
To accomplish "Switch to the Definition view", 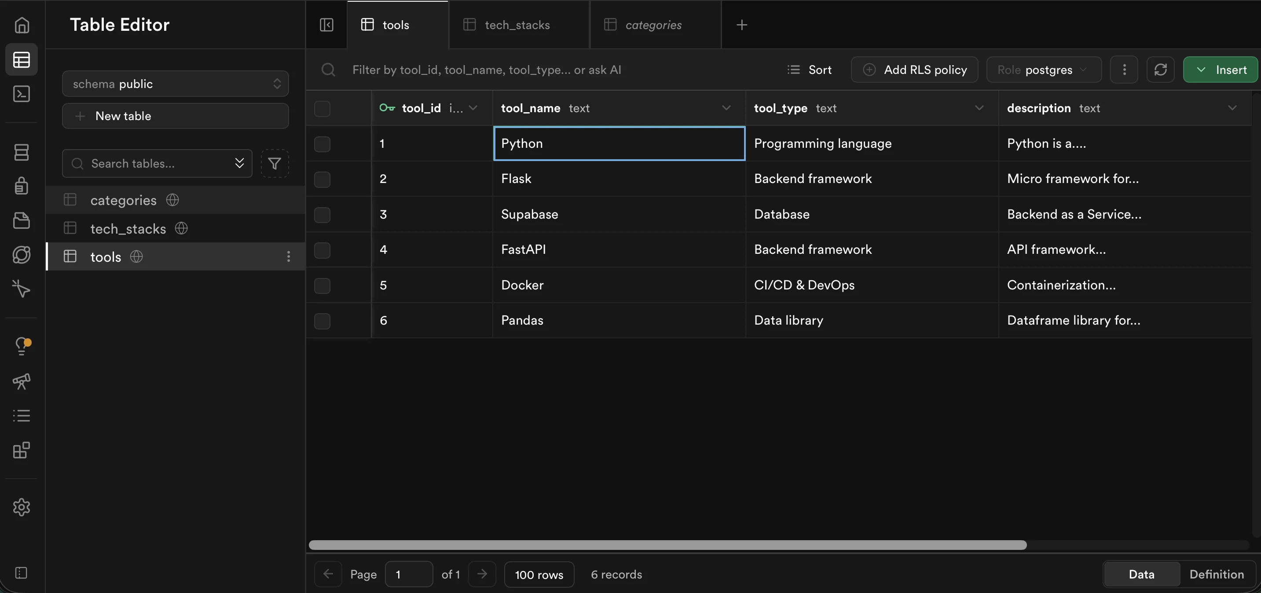I will 1217,574.
